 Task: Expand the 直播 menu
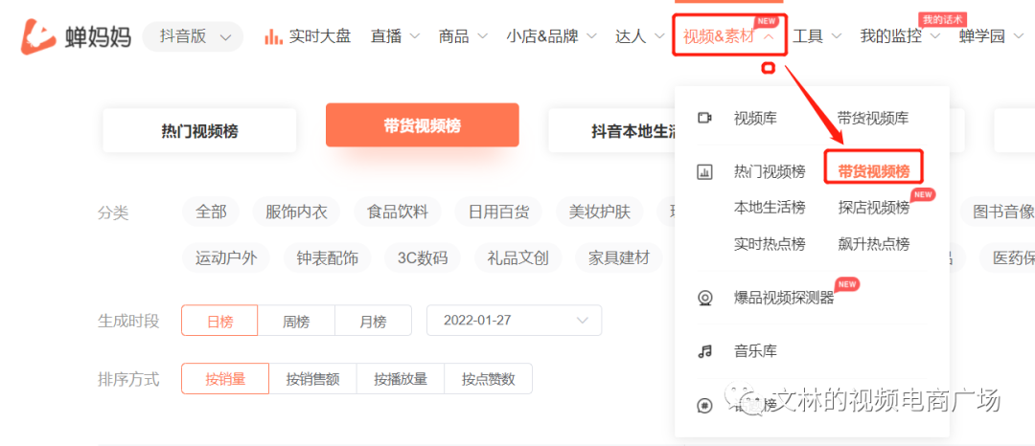(395, 37)
